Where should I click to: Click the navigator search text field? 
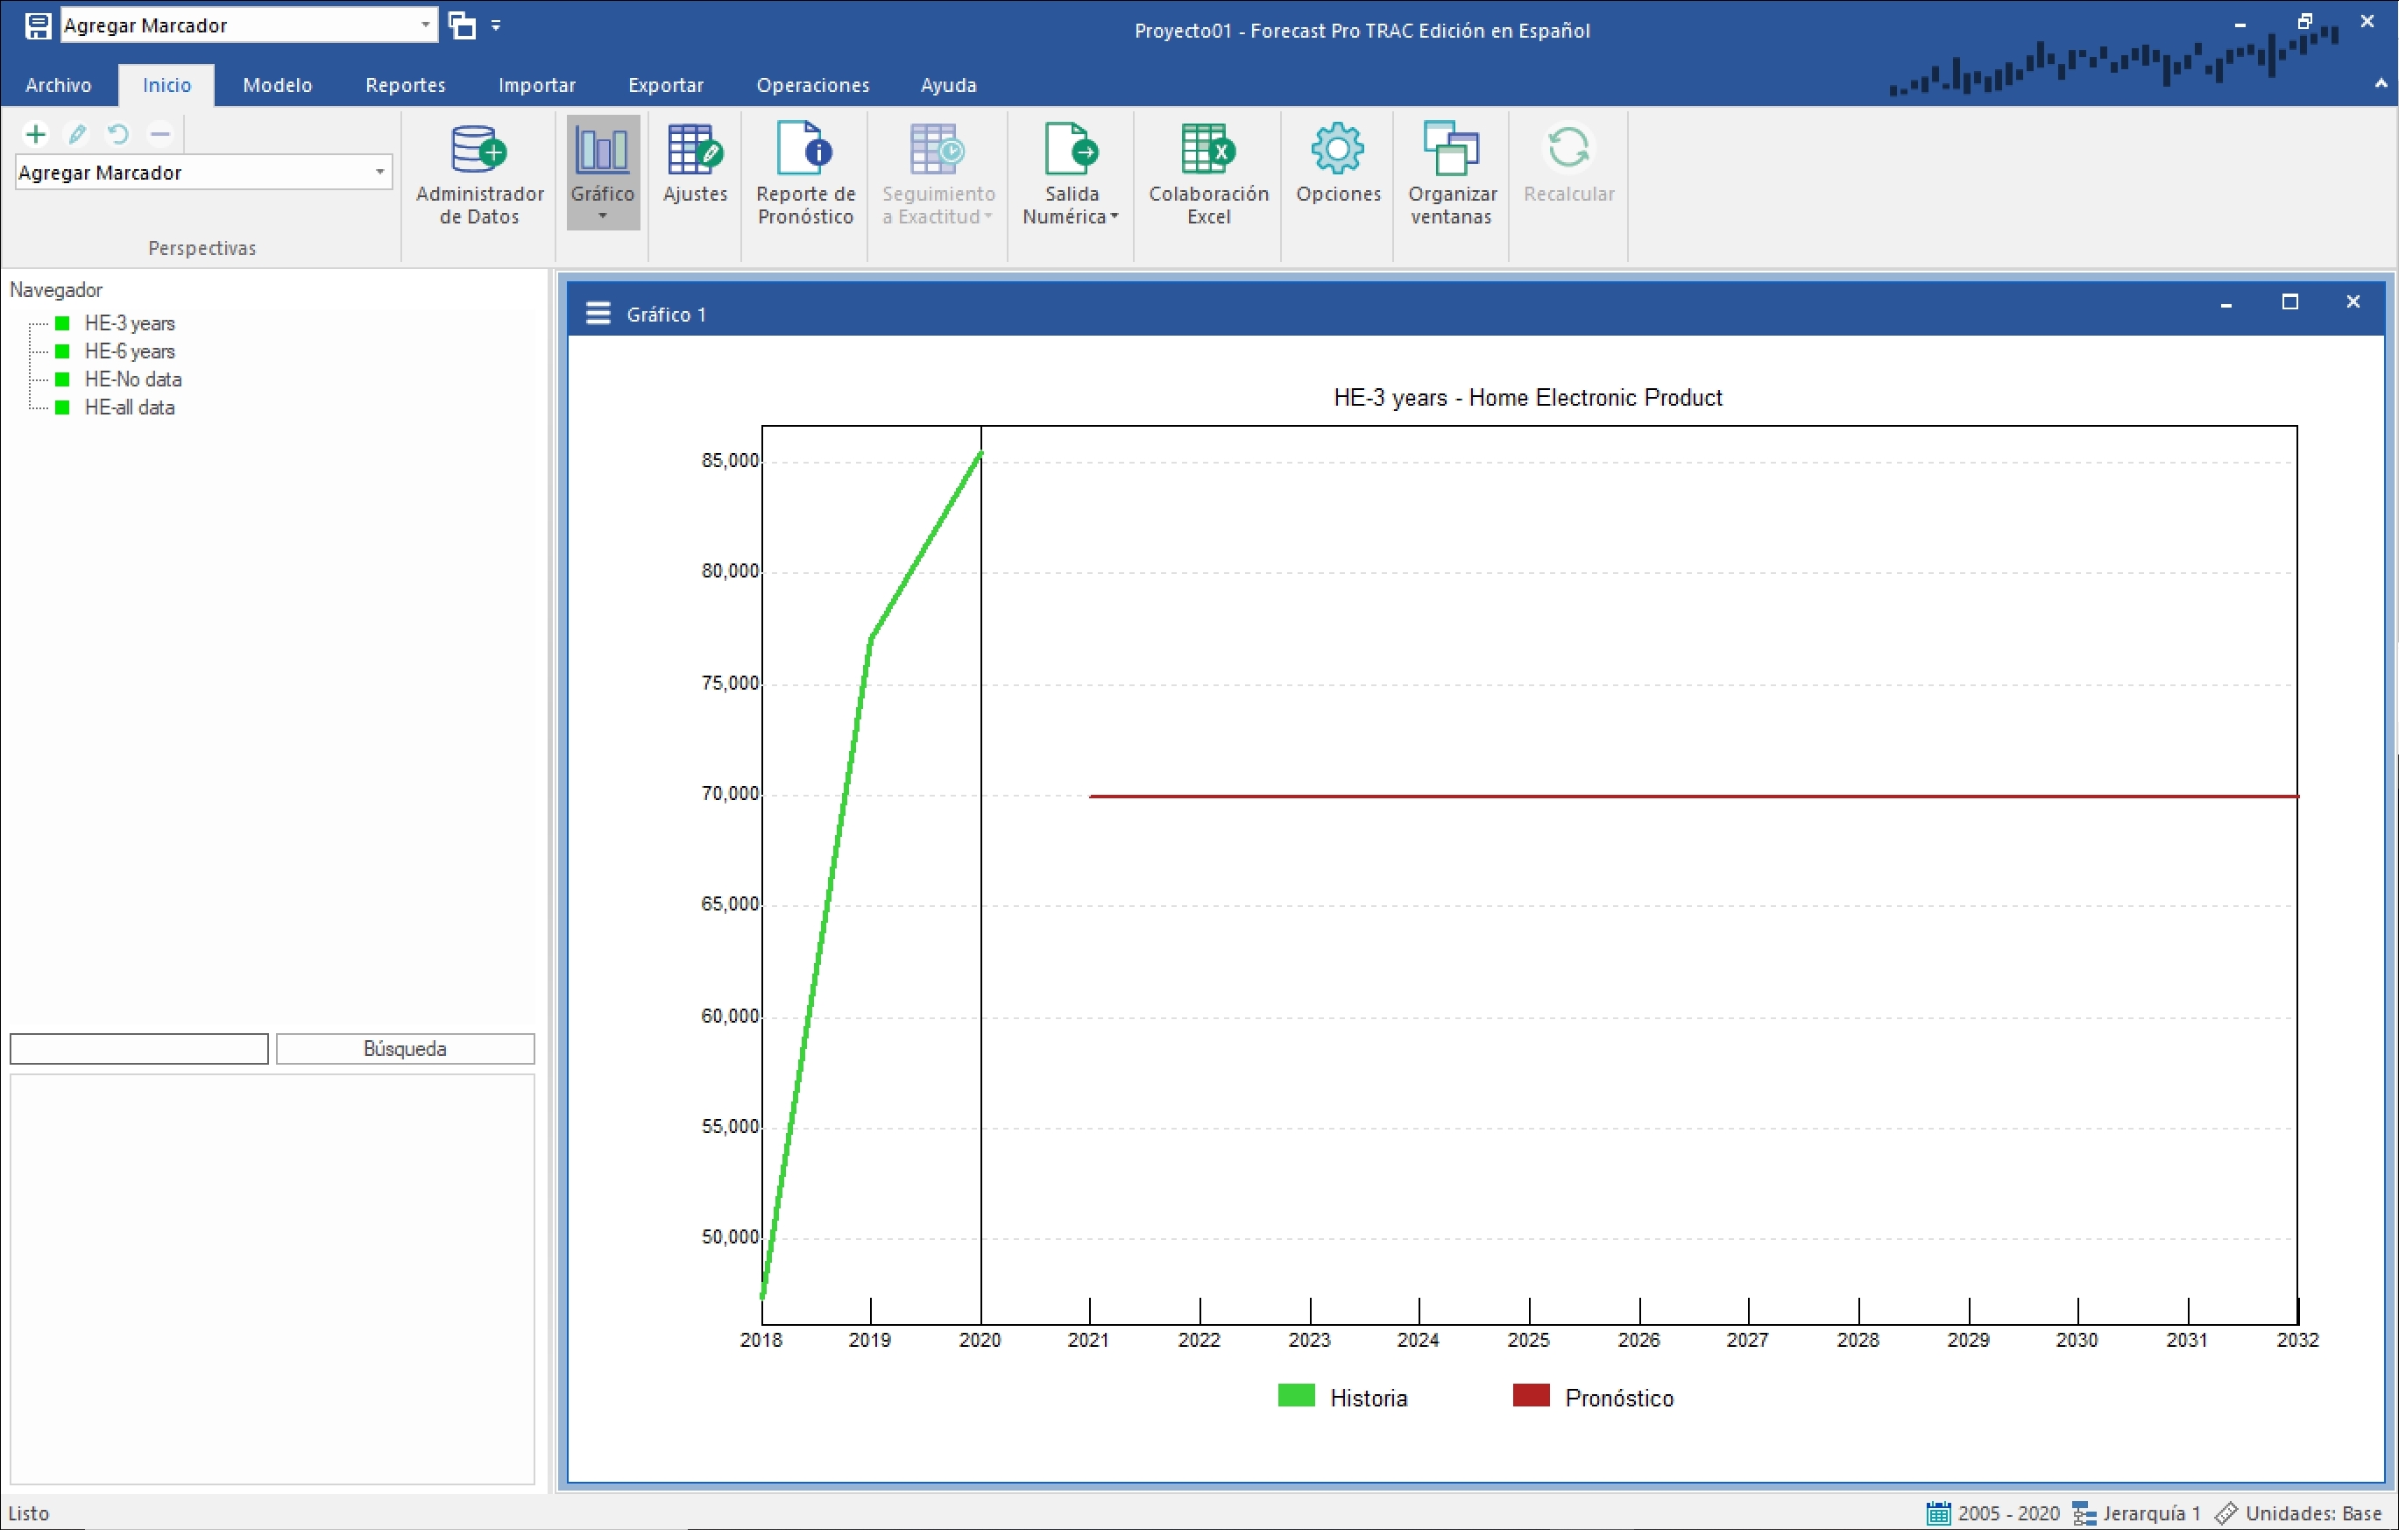click(138, 1049)
